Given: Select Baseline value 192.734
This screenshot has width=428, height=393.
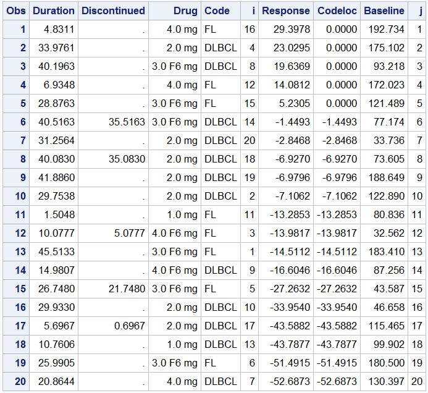Looking at the screenshot, I should [386, 30].
